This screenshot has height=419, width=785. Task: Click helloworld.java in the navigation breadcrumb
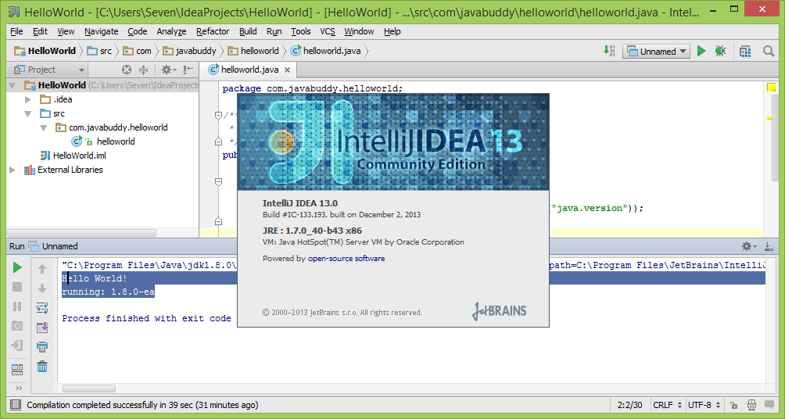(325, 51)
